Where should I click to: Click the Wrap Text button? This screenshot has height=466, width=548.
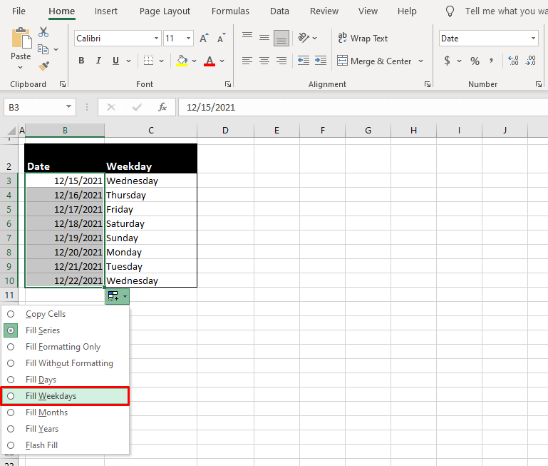pos(363,38)
